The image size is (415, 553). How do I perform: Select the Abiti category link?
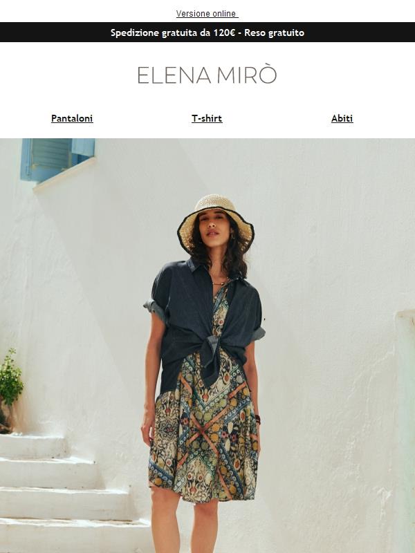click(342, 118)
